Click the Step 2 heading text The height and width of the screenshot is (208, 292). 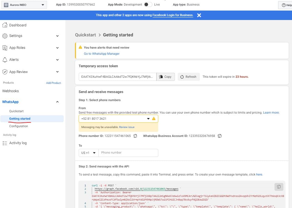104,166
